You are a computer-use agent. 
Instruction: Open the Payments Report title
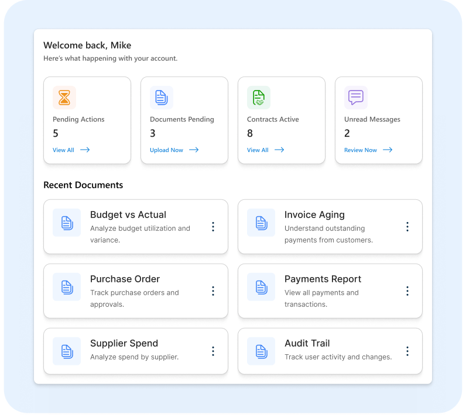[x=323, y=279]
